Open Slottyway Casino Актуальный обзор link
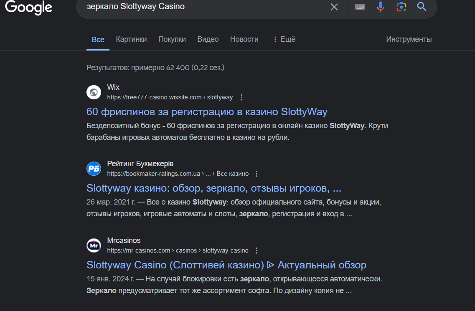This screenshot has height=311, width=475. pos(226,265)
